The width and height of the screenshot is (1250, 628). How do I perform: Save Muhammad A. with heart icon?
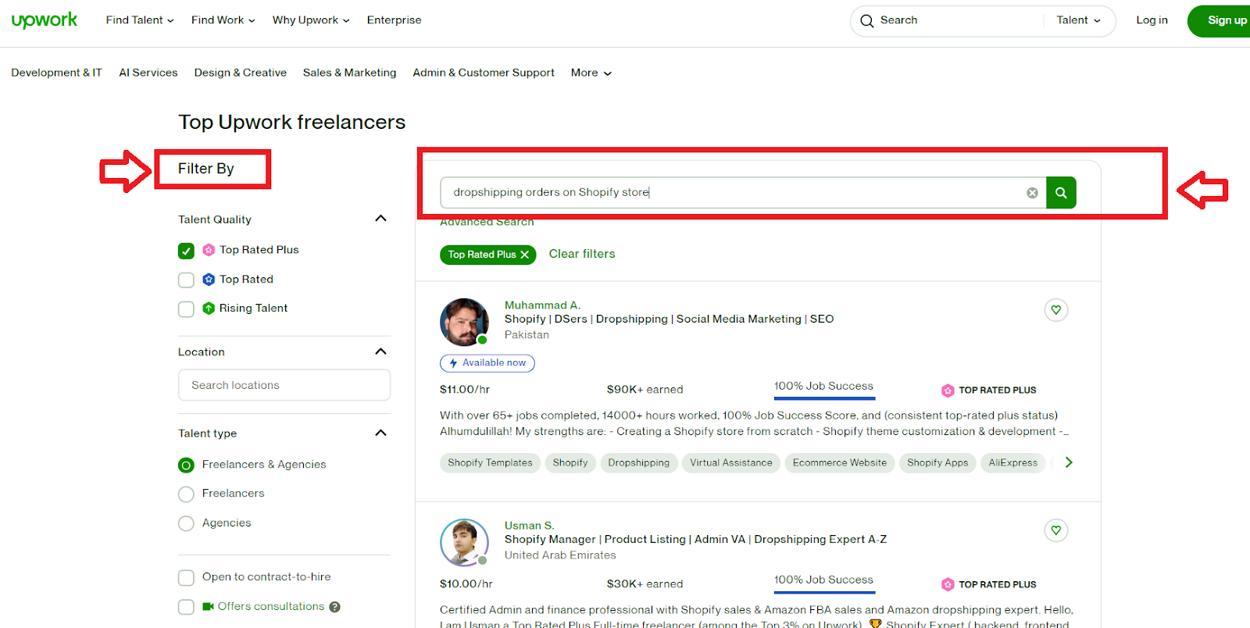[1056, 310]
